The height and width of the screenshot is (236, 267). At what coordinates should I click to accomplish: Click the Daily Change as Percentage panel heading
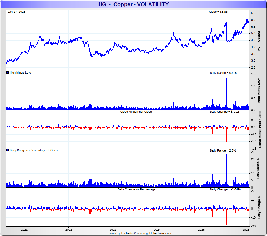pos(136,189)
